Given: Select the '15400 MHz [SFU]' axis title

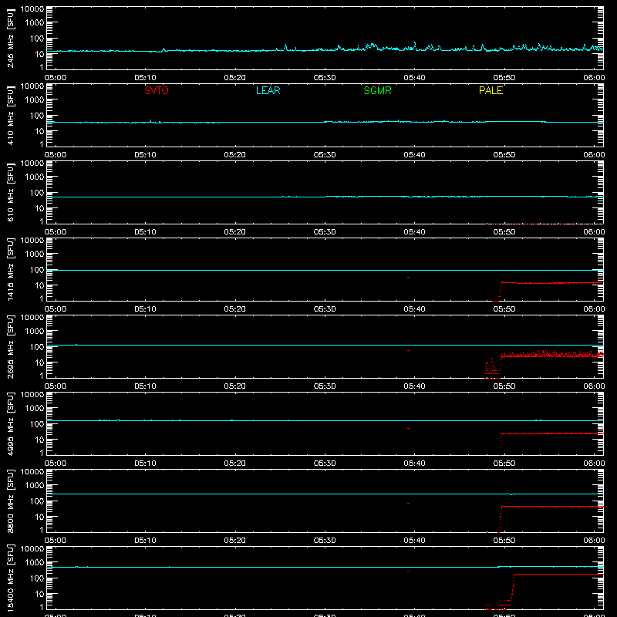Looking at the screenshot, I should pos(11,578).
